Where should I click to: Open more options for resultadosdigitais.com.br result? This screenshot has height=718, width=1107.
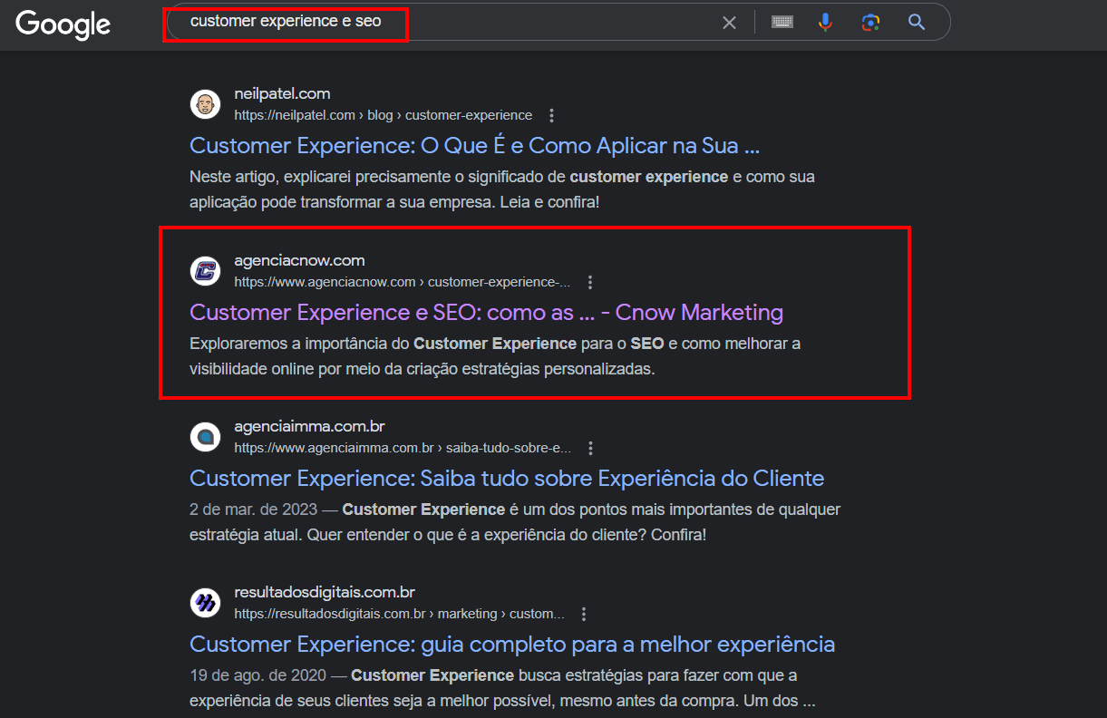pos(584,614)
